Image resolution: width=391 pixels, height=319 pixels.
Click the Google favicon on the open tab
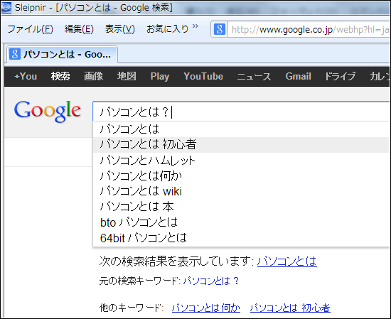(15, 54)
